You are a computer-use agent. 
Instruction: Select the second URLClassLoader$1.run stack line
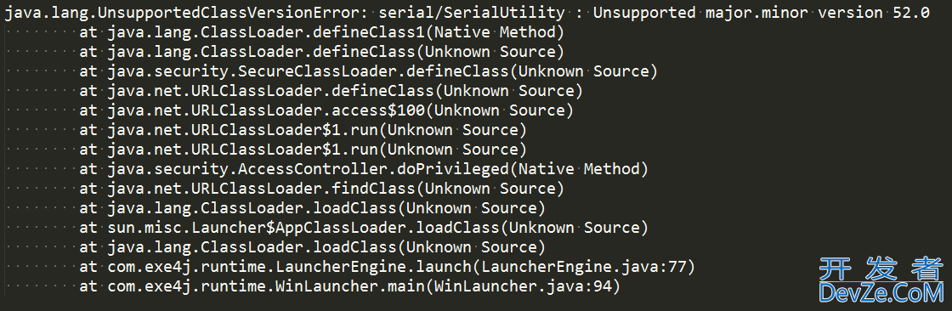(303, 149)
